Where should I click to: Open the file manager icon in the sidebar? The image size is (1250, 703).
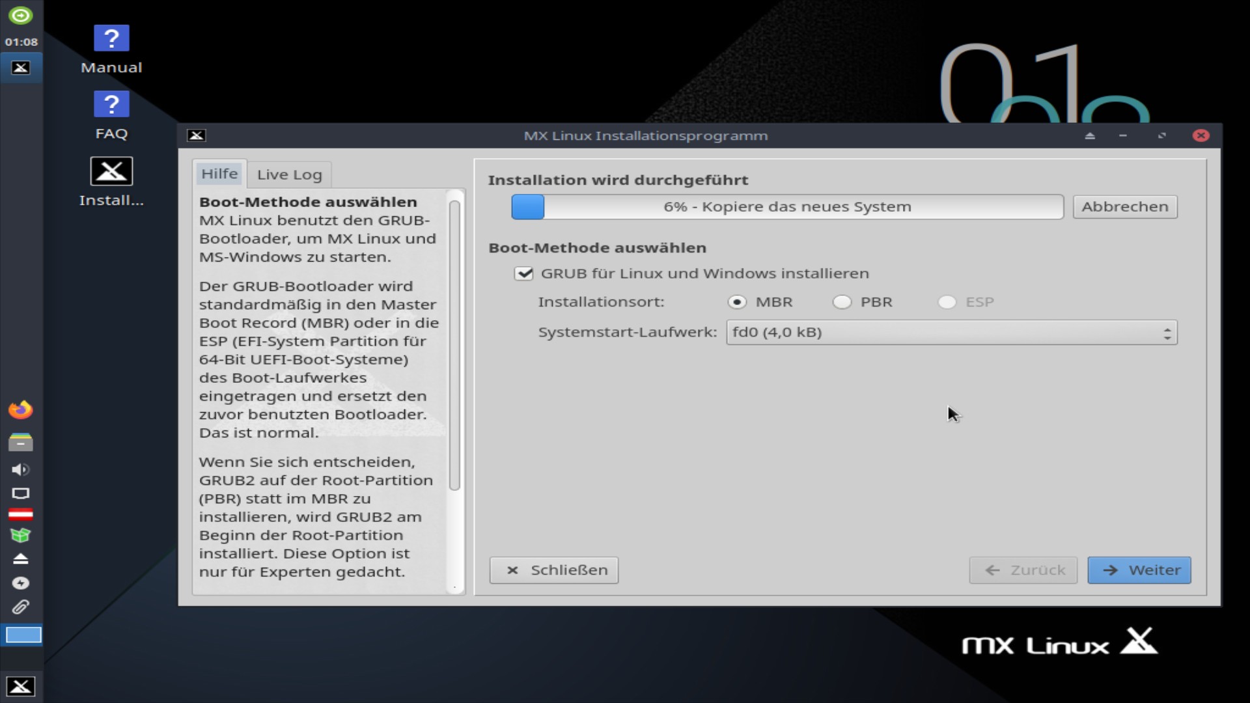(x=21, y=442)
